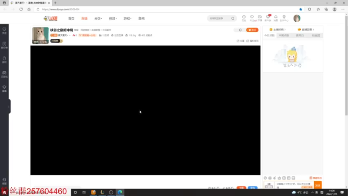Expand the left sidebar with arrow handle

tap(9, 107)
